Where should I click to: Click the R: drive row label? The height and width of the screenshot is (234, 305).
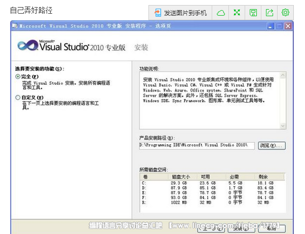(144, 202)
